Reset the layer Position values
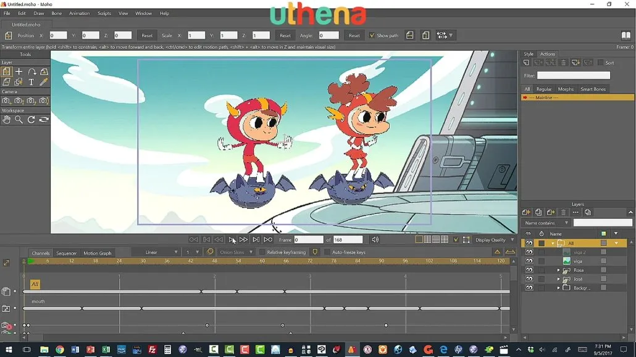 pos(147,35)
